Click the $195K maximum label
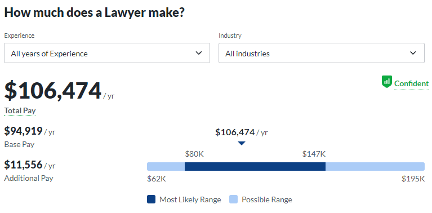This screenshot has width=432, height=213. click(413, 179)
